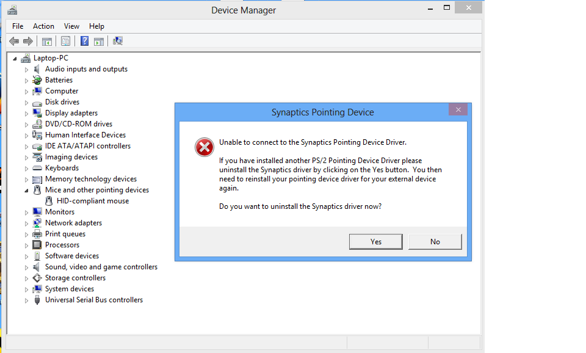Expand the Network adapters node arrow
The height and width of the screenshot is (353, 586).
26,224
